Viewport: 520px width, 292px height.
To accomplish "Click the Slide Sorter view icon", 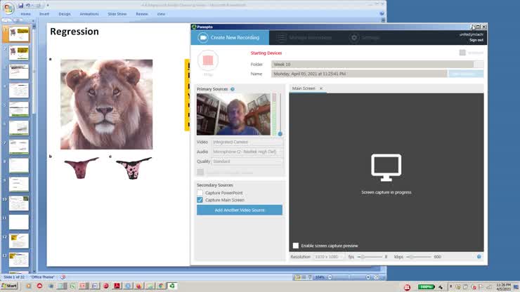I will coord(304,277).
